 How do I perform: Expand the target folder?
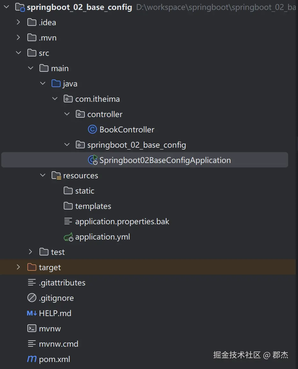(x=18, y=267)
